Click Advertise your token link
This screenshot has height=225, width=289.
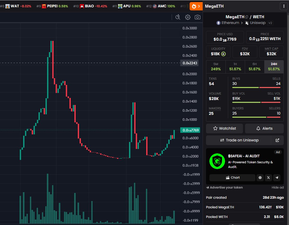tap(224, 187)
